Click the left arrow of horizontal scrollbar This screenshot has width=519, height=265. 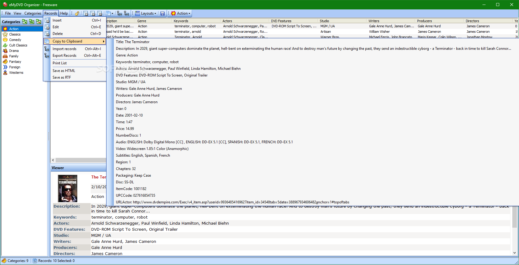click(x=53, y=160)
